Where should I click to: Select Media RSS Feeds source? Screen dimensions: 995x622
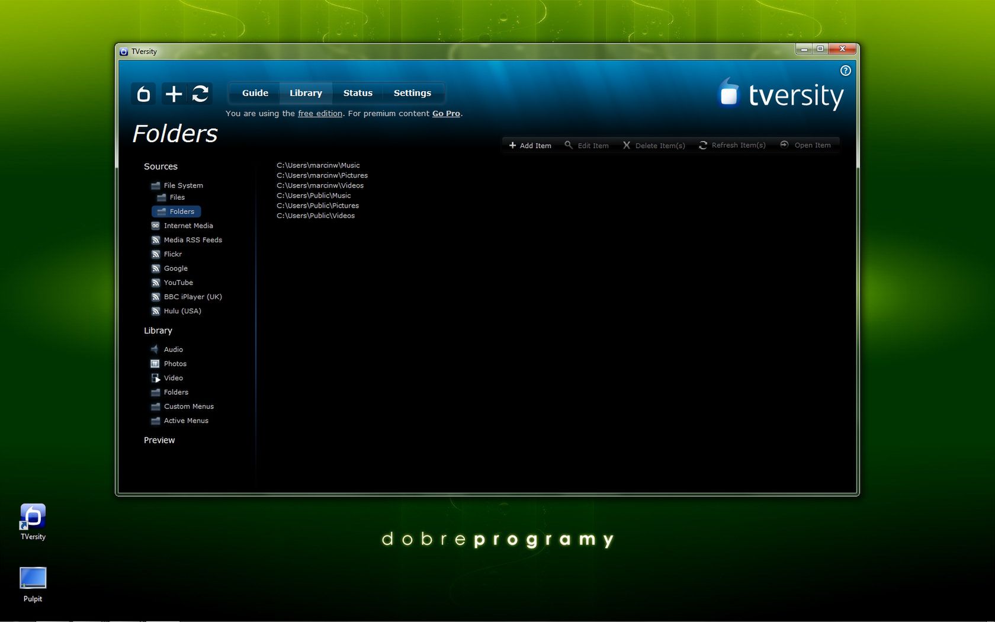tap(193, 240)
